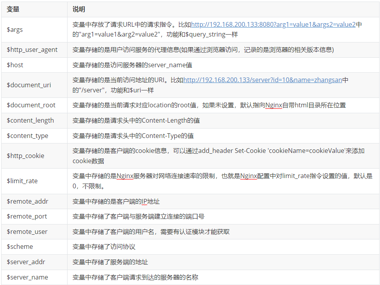Click the $limit_rate variable cell
The image size is (380, 285).
22,181
